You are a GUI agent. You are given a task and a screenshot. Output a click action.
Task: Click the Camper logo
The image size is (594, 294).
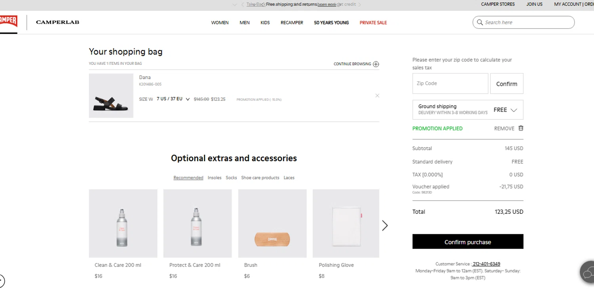coord(8,21)
